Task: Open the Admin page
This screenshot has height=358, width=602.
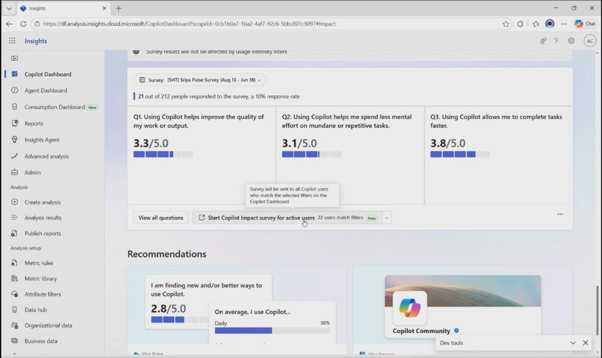Action: [x=33, y=172]
